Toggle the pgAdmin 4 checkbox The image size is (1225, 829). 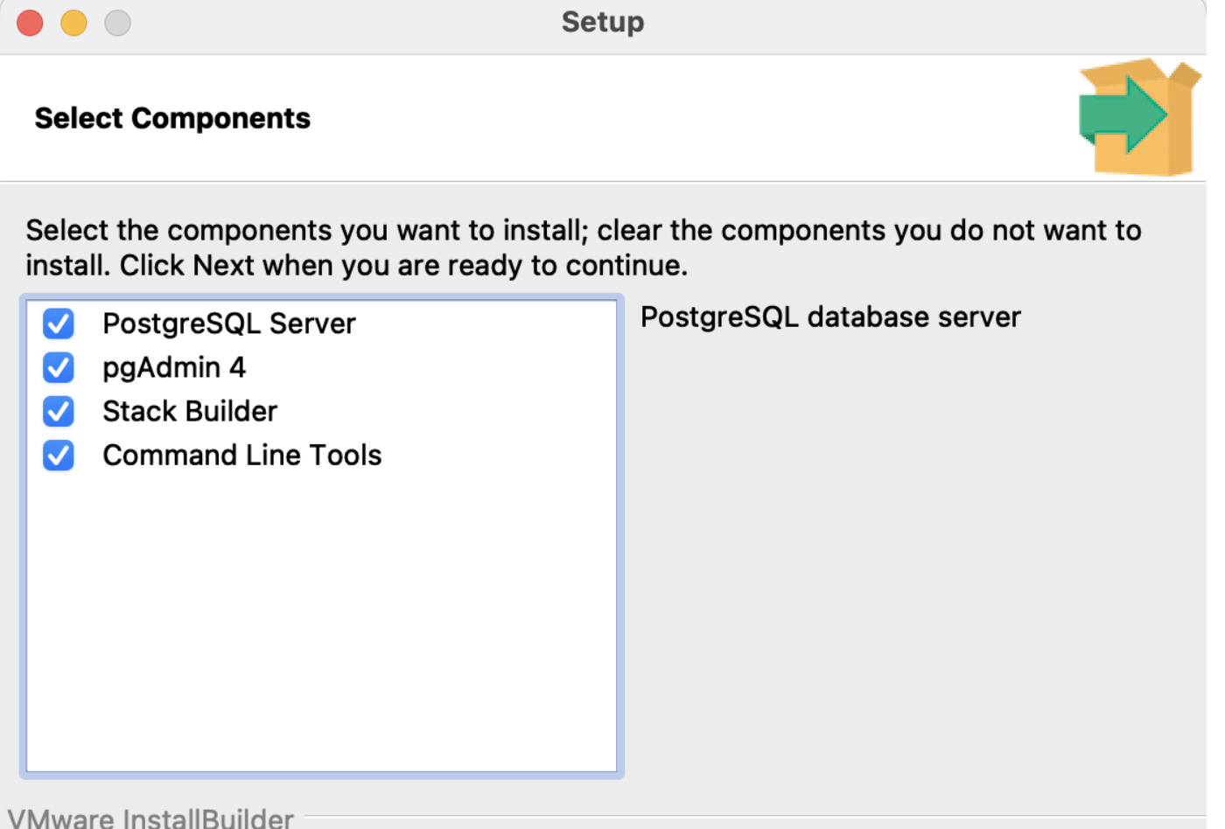(x=59, y=367)
